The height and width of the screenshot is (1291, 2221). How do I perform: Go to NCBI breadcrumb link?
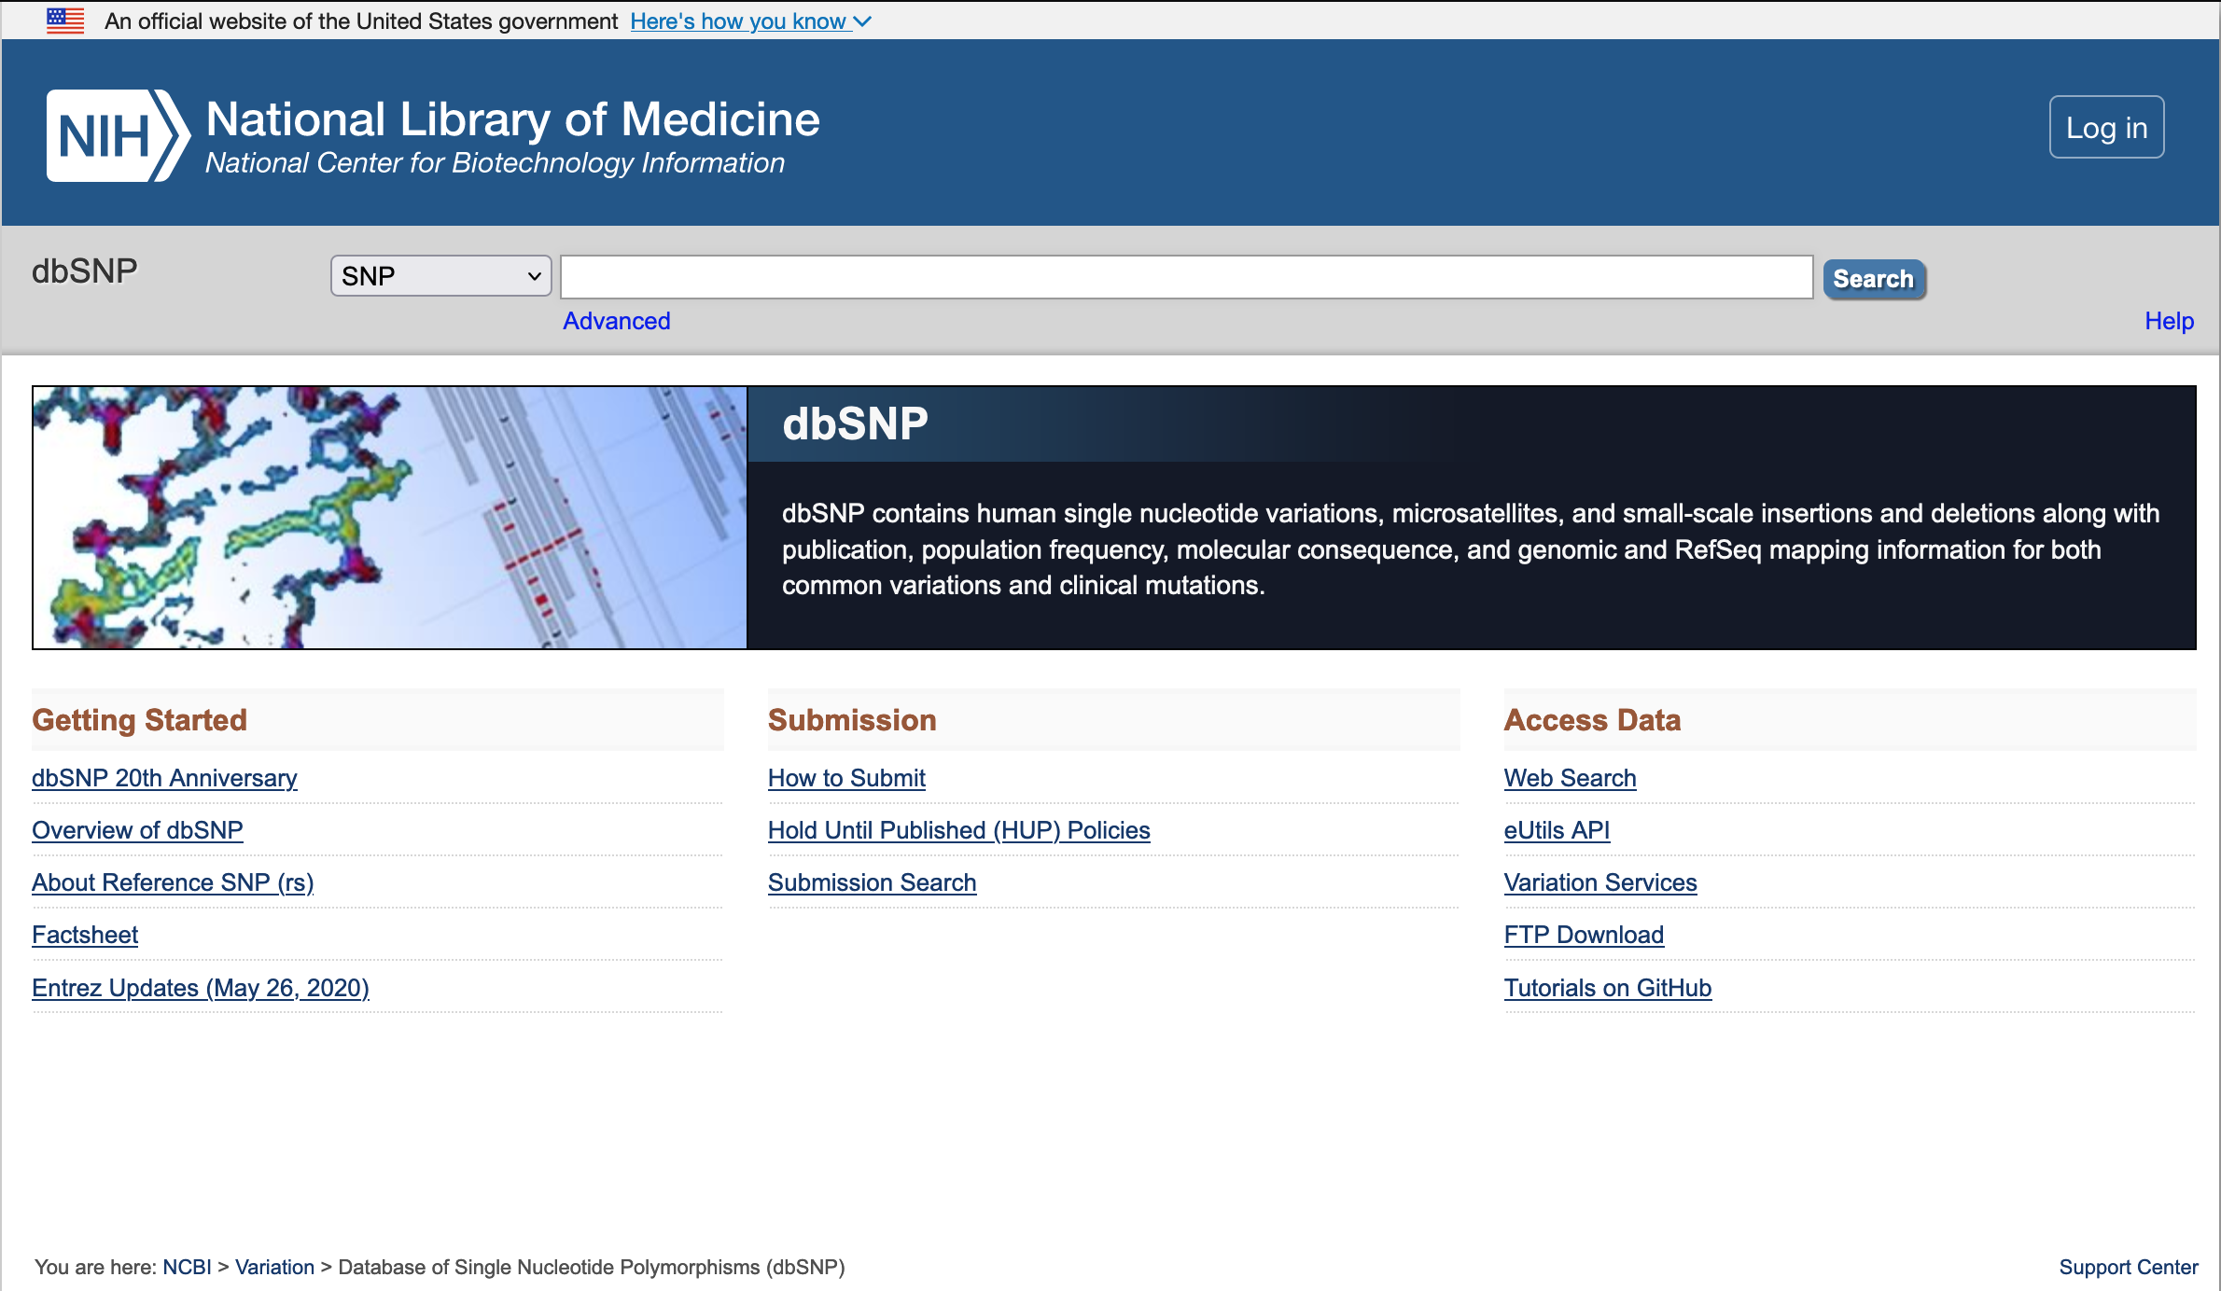click(187, 1267)
